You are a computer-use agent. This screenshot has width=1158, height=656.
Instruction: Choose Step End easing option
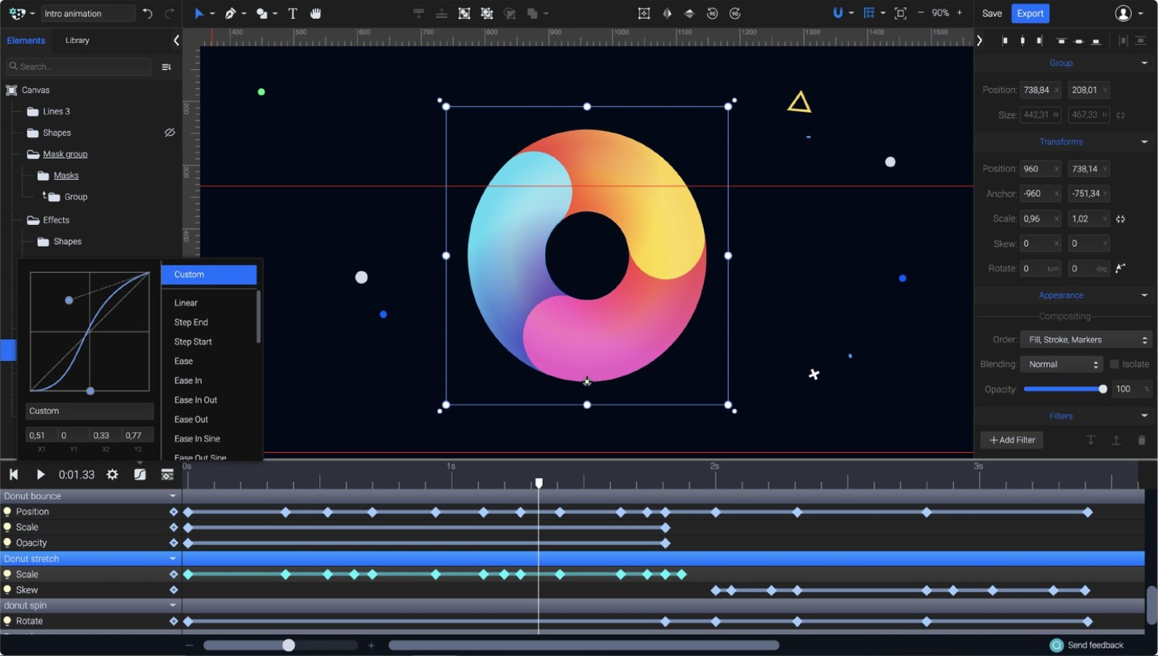tap(191, 323)
